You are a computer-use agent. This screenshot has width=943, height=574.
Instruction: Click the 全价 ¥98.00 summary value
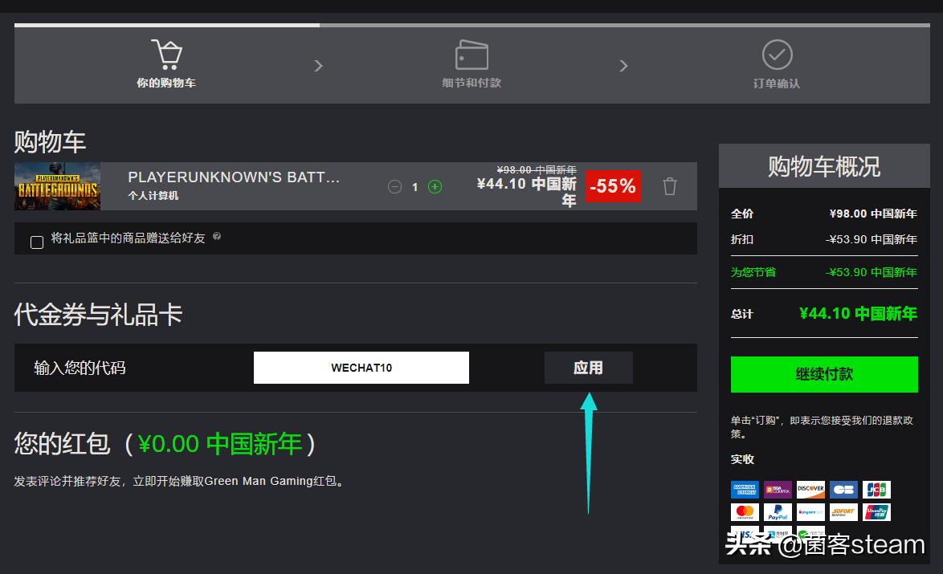click(873, 214)
